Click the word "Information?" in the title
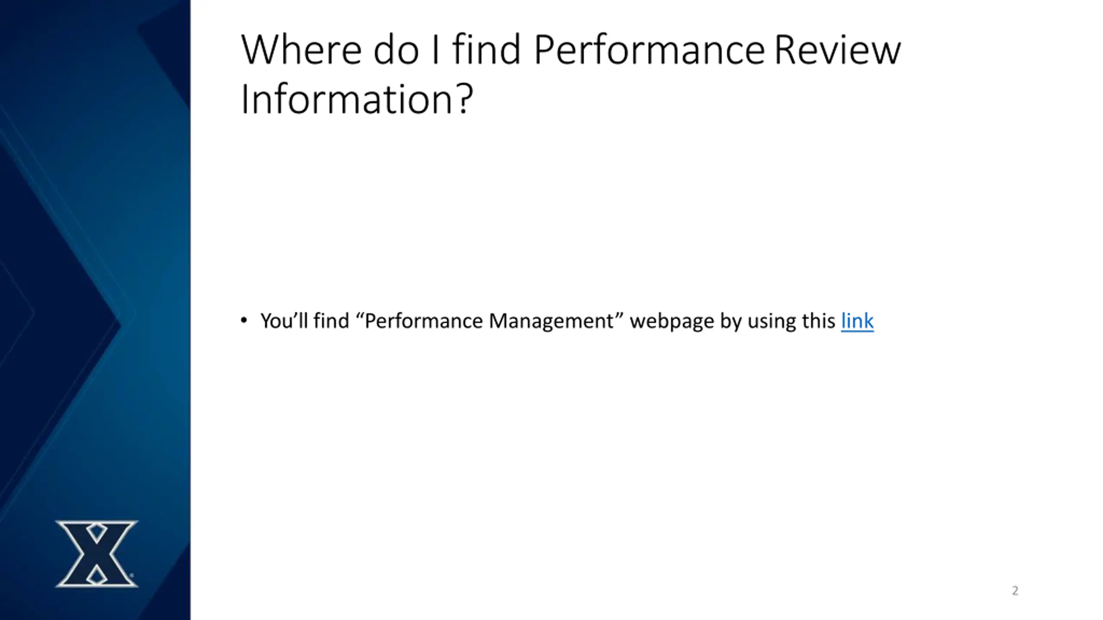Viewport: 1103px width, 620px height. (x=357, y=99)
